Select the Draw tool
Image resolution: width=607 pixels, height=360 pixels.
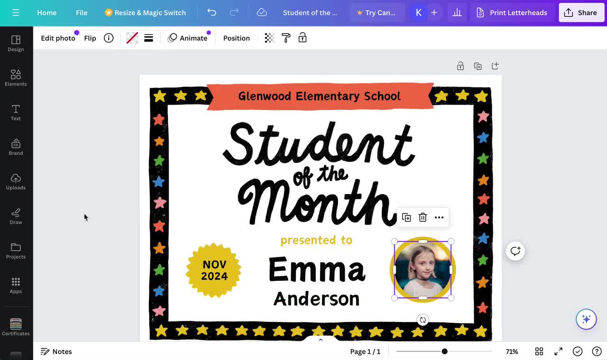coord(16,216)
